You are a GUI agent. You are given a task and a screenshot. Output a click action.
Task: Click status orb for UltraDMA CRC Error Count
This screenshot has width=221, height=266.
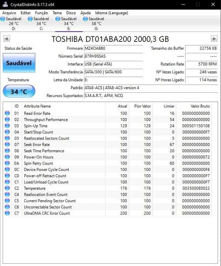(7, 213)
